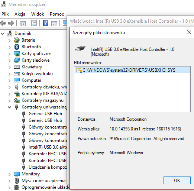The height and width of the screenshot is (191, 194).
Task: Click the Back arrow toolbar icon
Action: click(x=3, y=23)
